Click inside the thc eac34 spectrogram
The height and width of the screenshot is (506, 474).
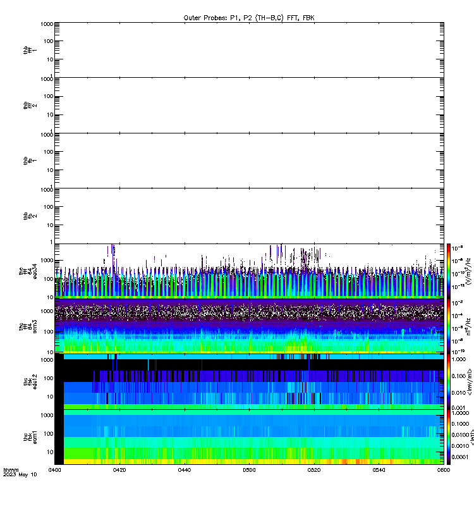[x=249, y=271]
